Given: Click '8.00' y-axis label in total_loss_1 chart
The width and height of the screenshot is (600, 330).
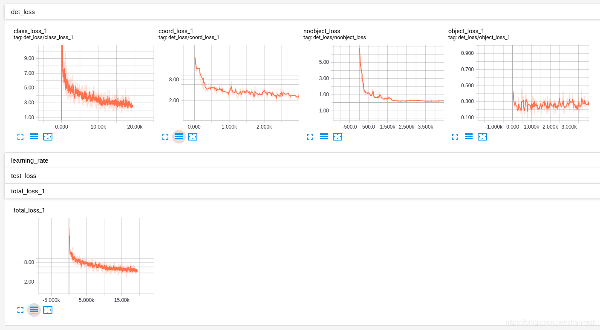Looking at the screenshot, I should tap(29, 262).
